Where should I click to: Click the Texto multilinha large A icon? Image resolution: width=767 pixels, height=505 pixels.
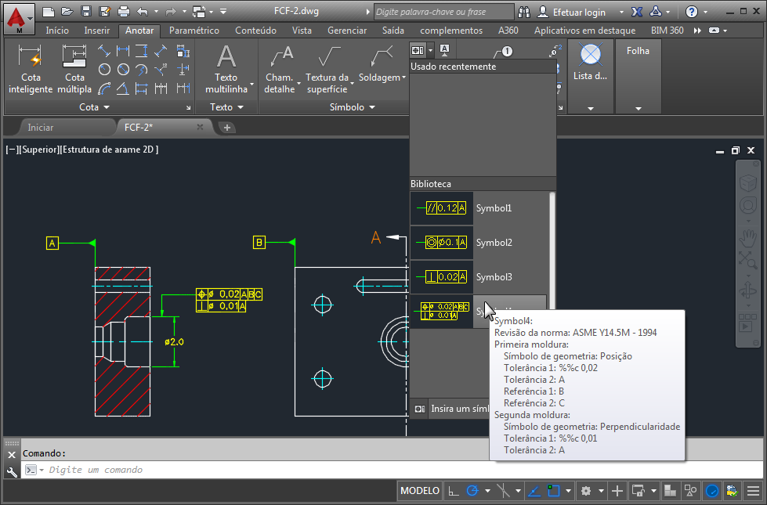click(226, 56)
